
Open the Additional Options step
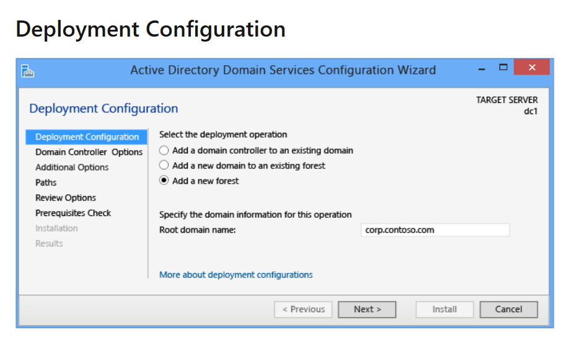click(72, 167)
